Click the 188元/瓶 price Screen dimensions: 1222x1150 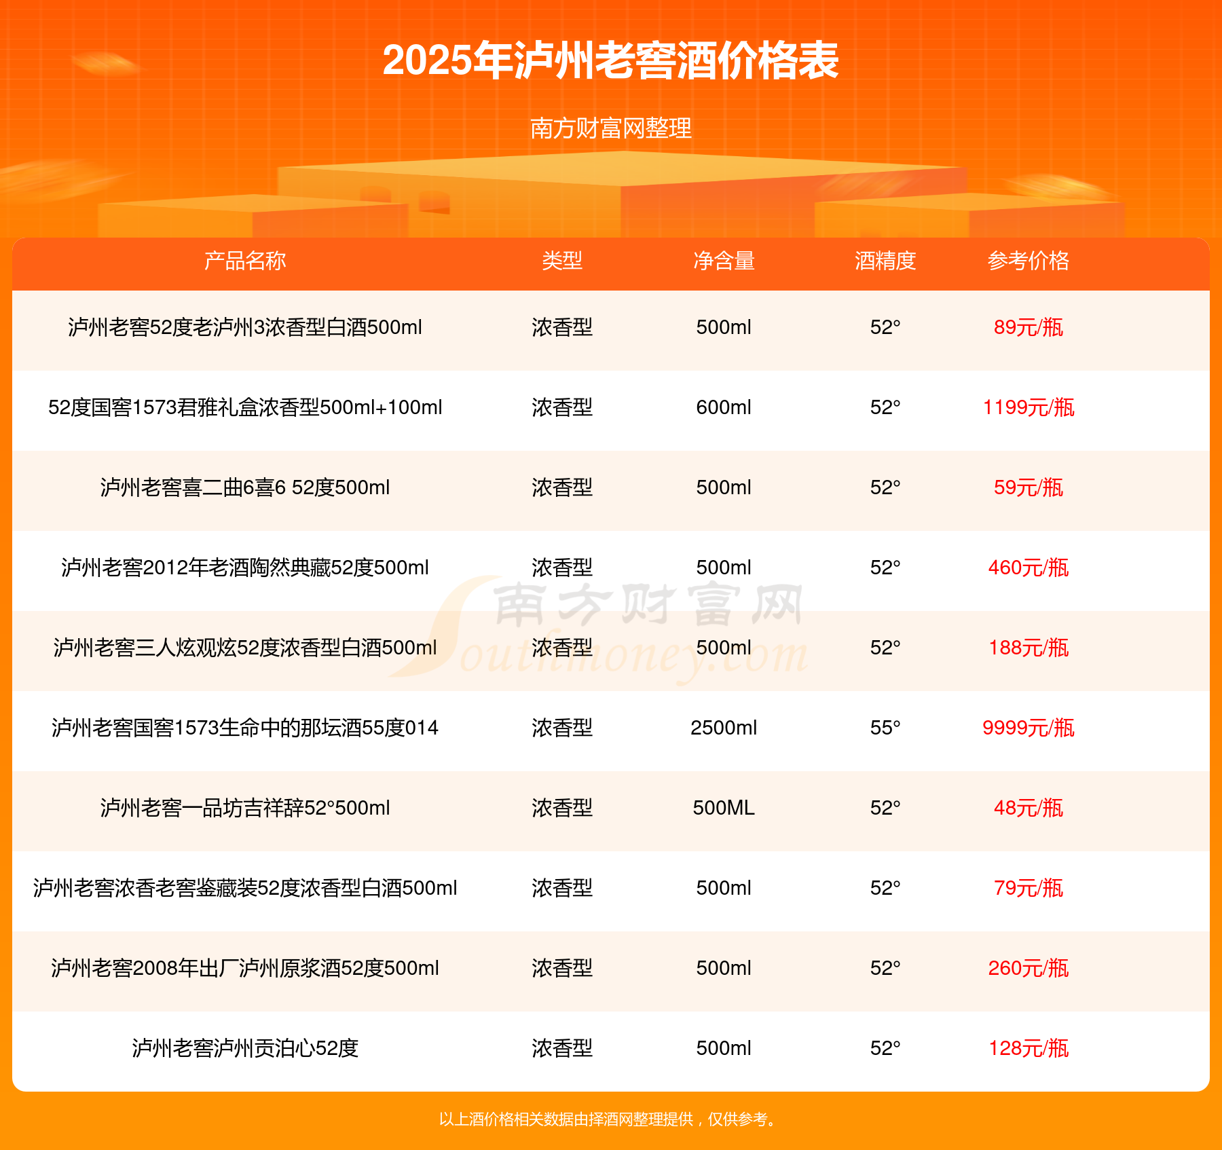(x=1029, y=648)
